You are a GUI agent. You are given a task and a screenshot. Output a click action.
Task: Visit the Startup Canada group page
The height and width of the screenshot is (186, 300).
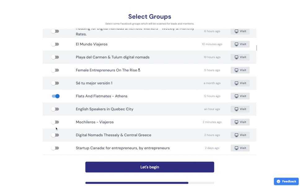(x=240, y=148)
